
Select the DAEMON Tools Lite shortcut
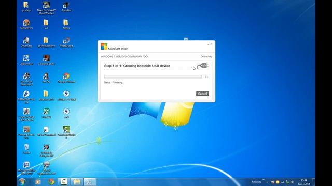pos(26,97)
